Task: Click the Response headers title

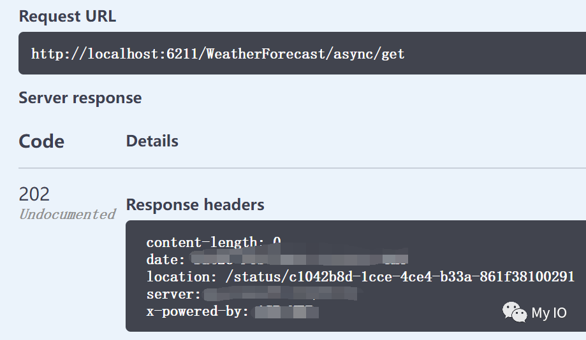Action: [195, 204]
